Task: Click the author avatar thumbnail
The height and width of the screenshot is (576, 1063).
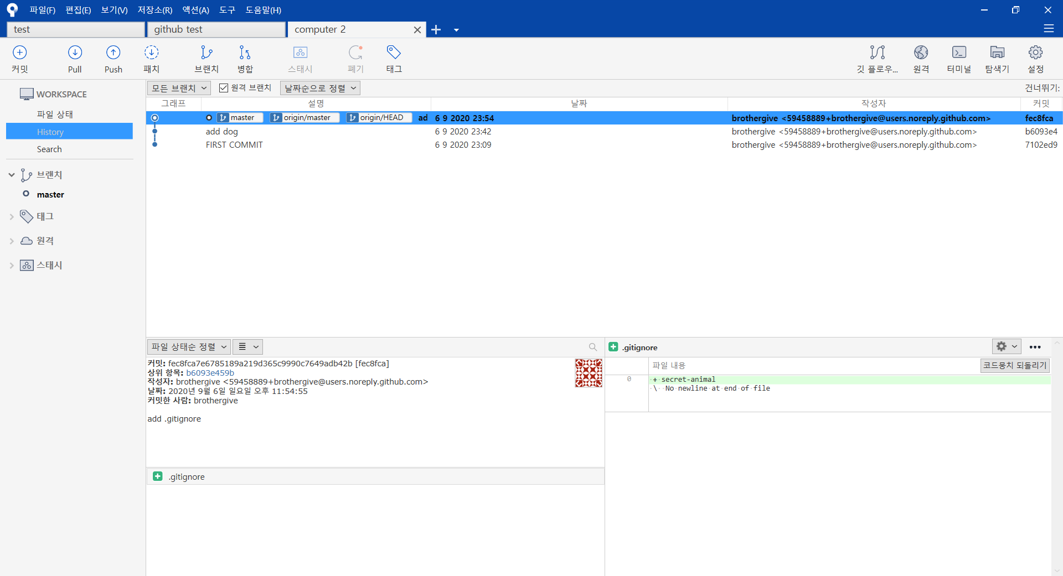Action: coord(589,373)
